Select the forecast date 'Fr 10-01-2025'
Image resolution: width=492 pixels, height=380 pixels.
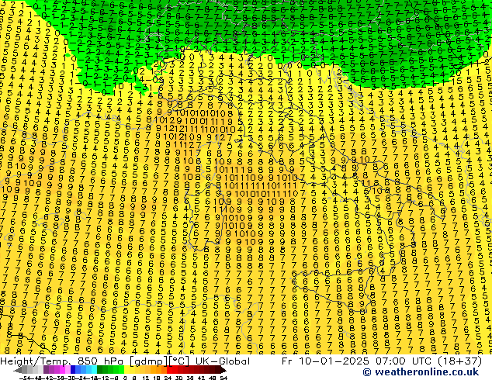click(325, 361)
